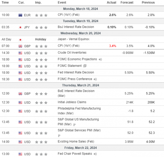Screen dimensions: 164x157
Task: Click the US flag in the Initial Jobless Claims row
Action: [x=20, y=102]
